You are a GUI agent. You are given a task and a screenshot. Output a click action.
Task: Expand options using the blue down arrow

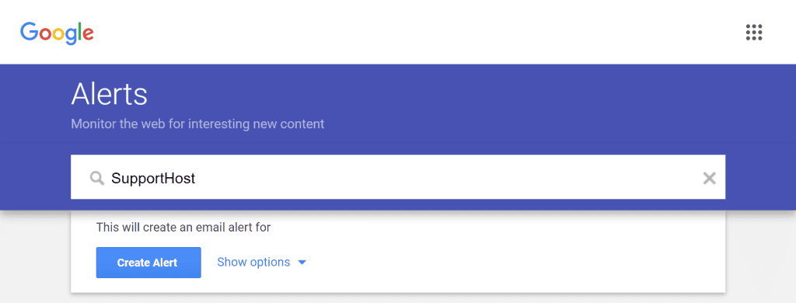tap(302, 263)
